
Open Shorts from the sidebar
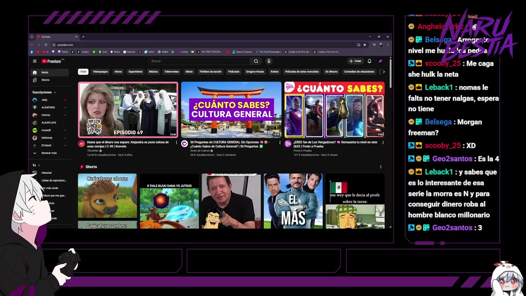tap(50, 80)
